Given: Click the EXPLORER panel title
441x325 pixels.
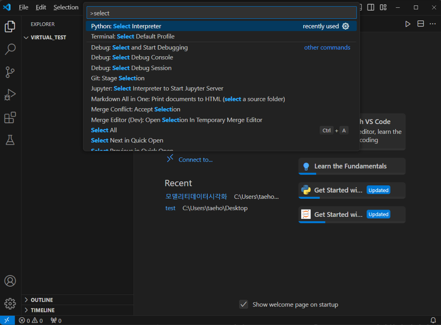Looking at the screenshot, I should (43, 24).
